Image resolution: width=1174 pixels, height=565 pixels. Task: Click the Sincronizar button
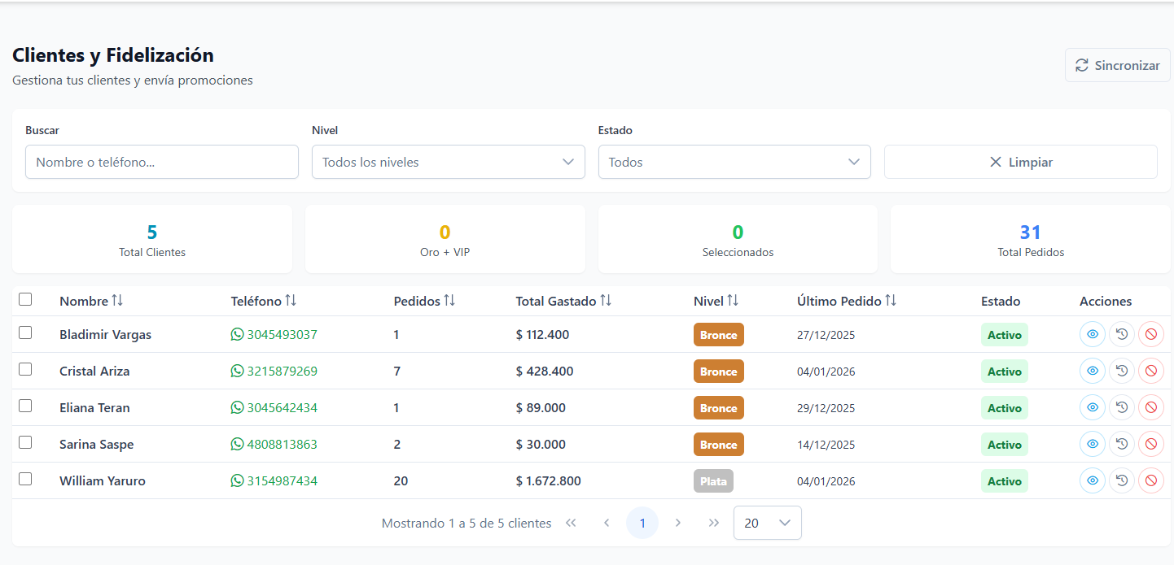[1117, 65]
